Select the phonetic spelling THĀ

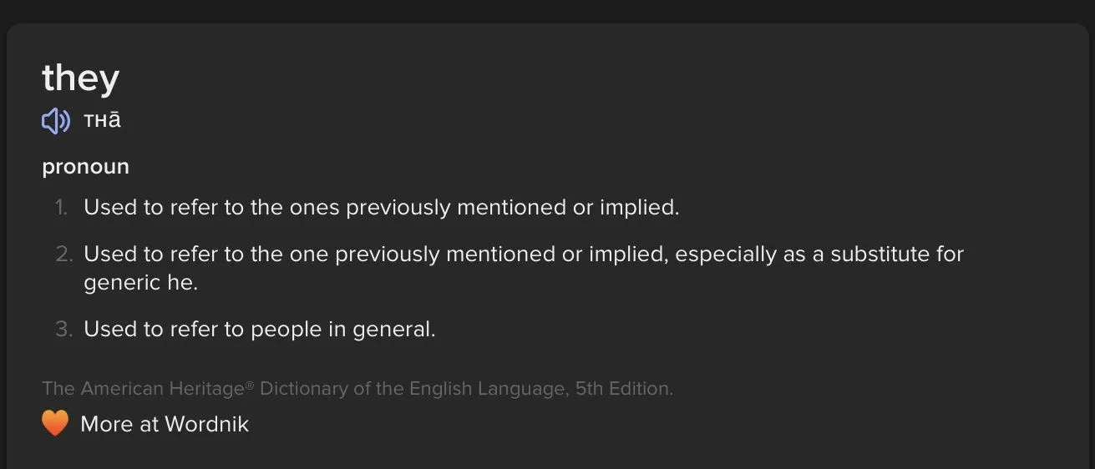[x=102, y=121]
